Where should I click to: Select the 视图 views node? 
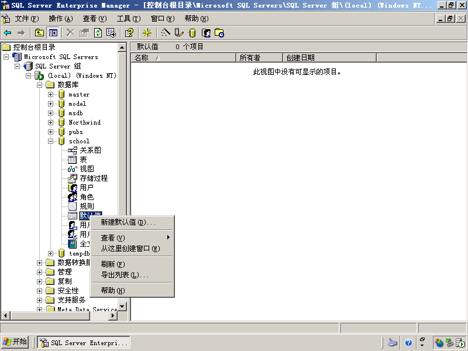point(87,169)
